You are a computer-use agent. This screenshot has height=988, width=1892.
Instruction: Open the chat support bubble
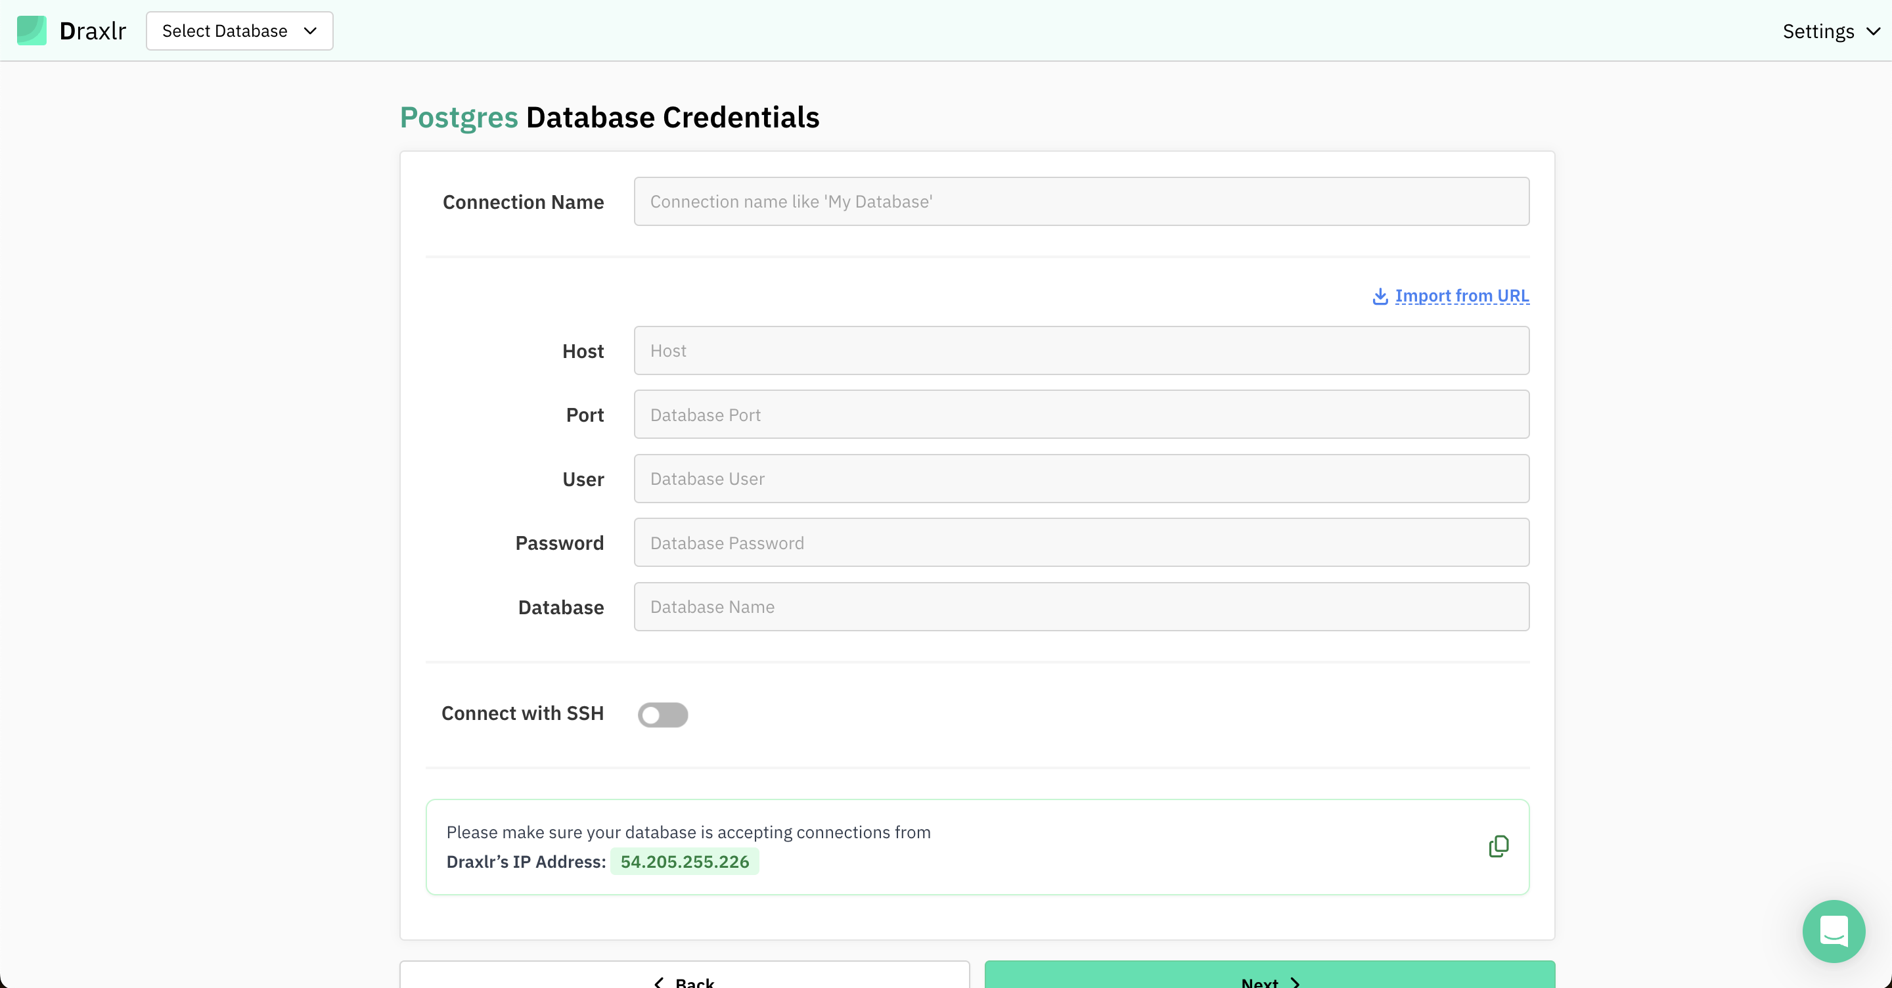pos(1834,931)
